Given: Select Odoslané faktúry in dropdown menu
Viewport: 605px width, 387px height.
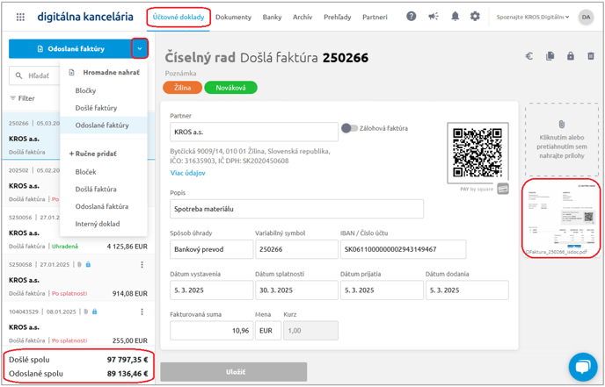Looking at the screenshot, I should [x=104, y=125].
